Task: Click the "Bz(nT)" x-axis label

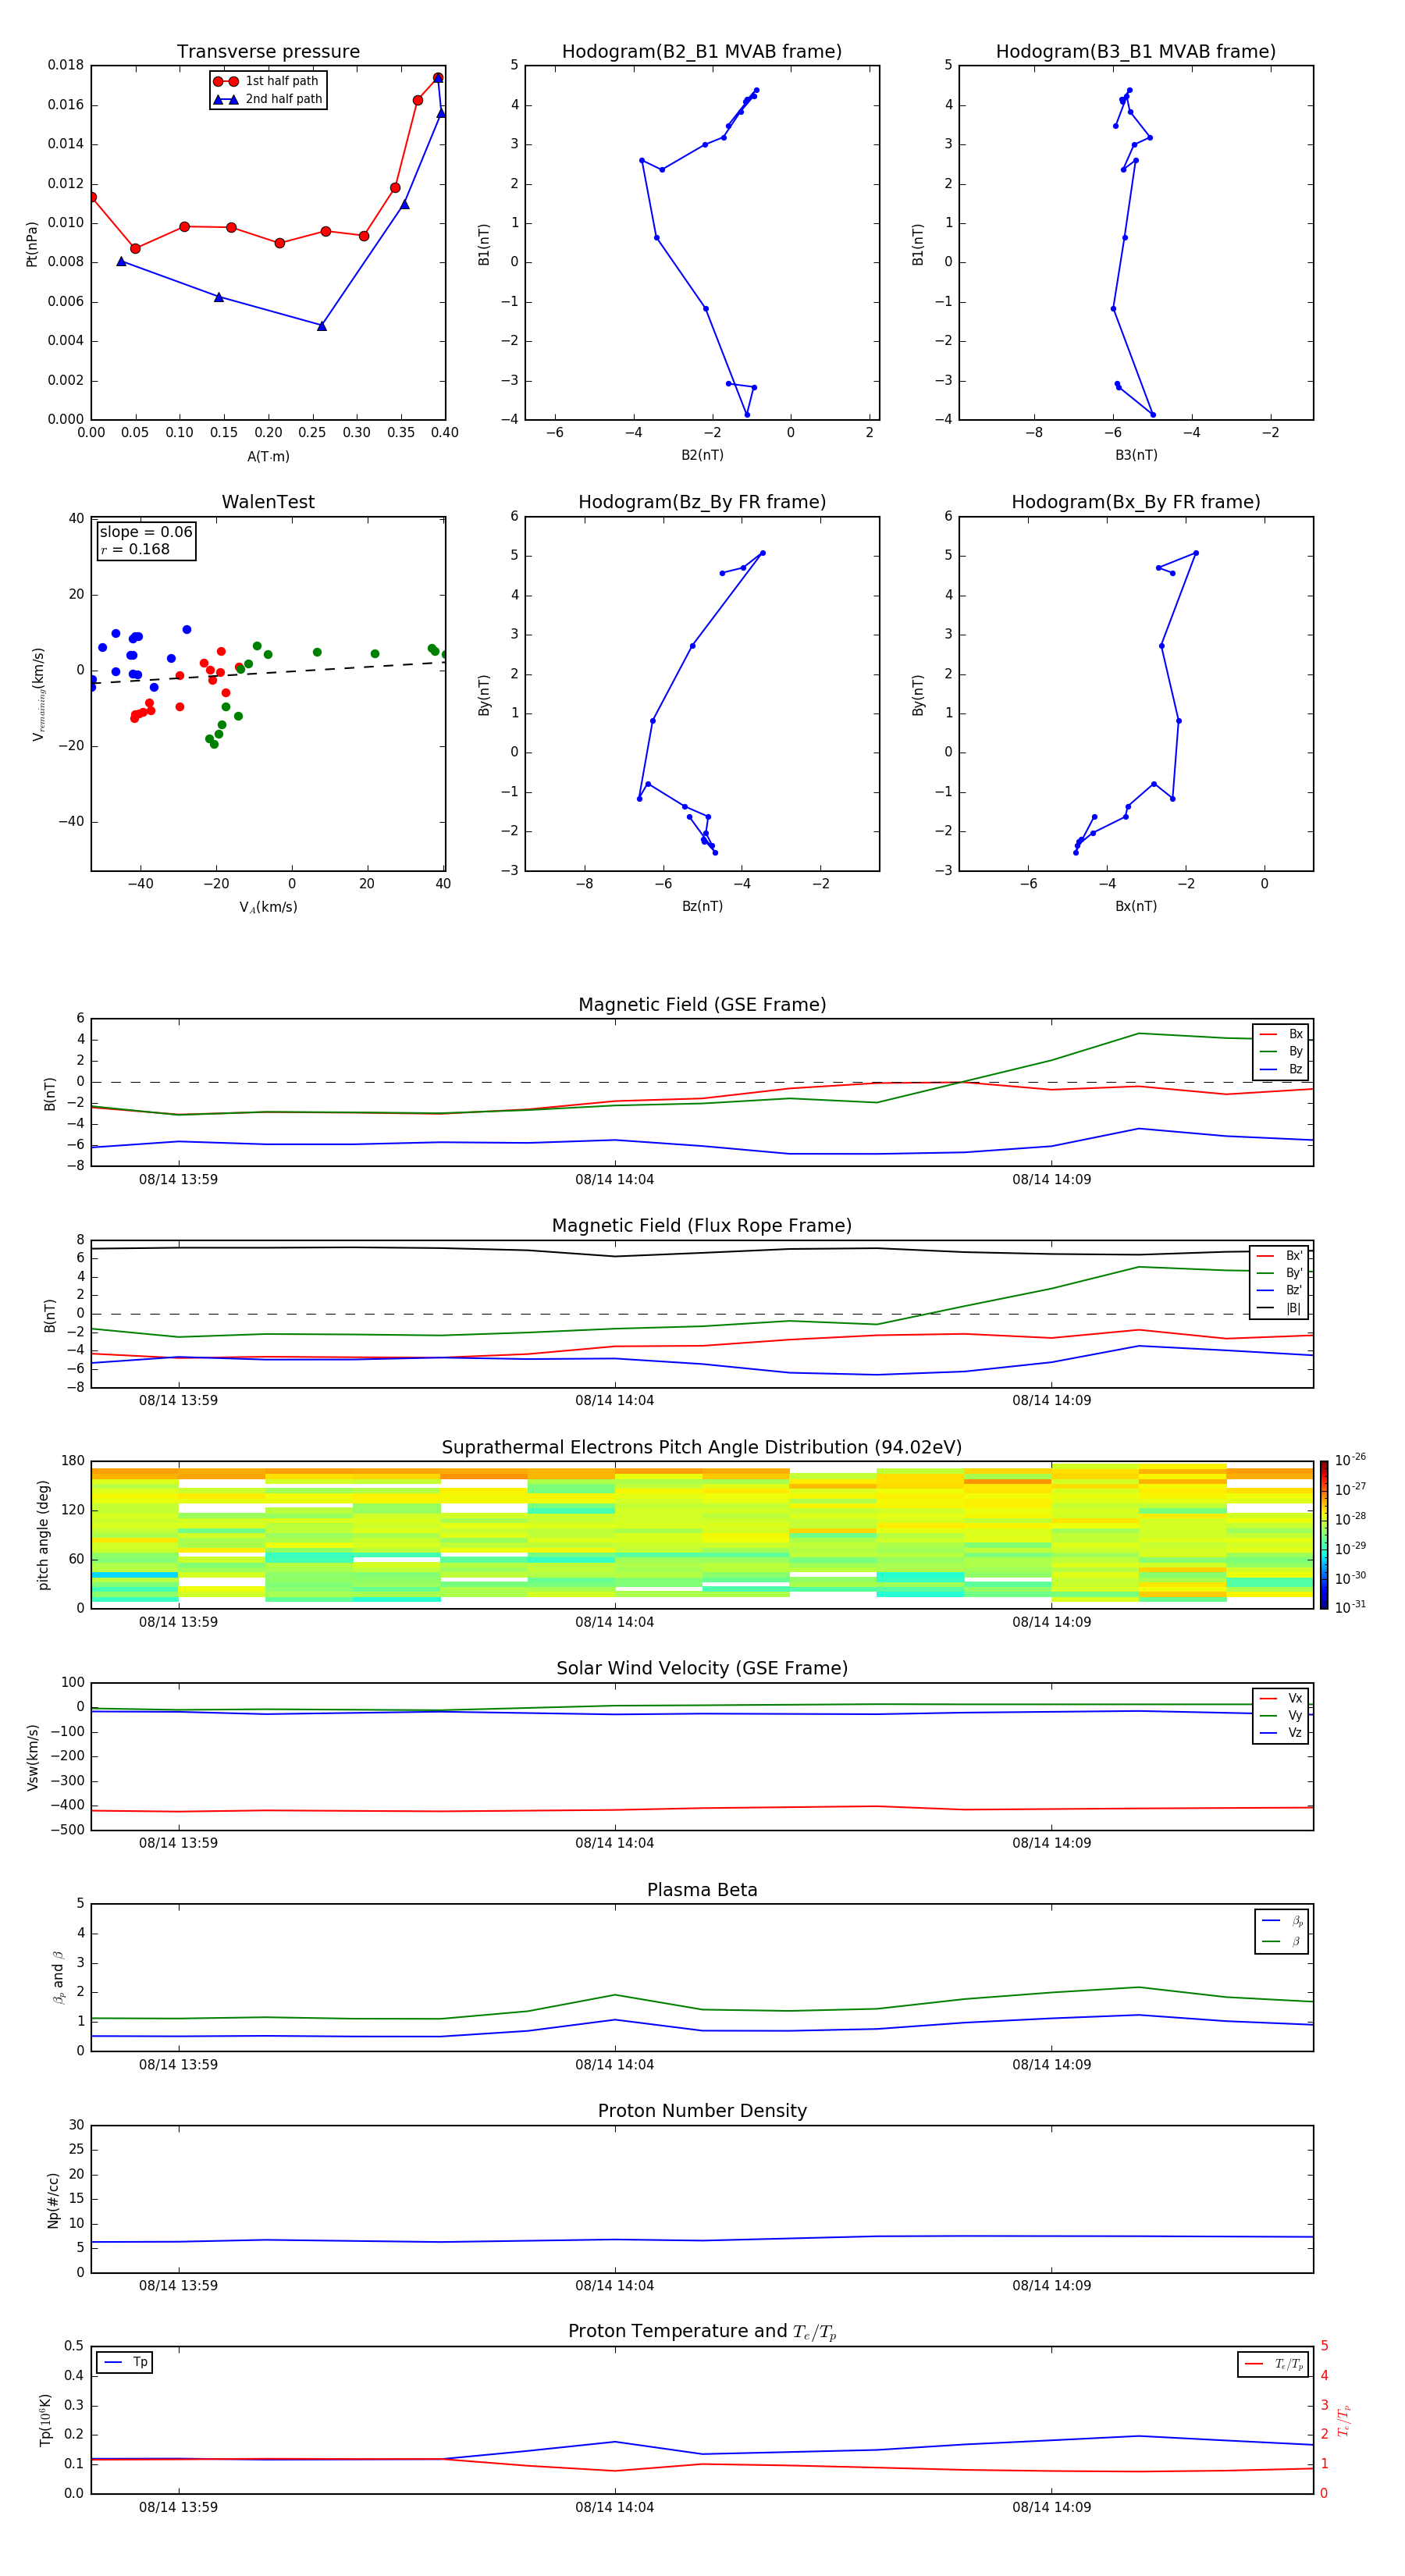Action: [702, 906]
